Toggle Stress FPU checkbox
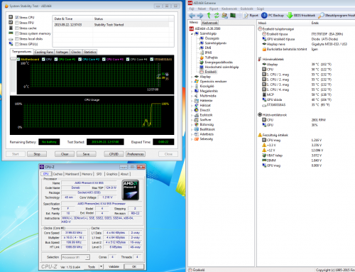The width and height of the screenshot is (355, 272). (17, 23)
